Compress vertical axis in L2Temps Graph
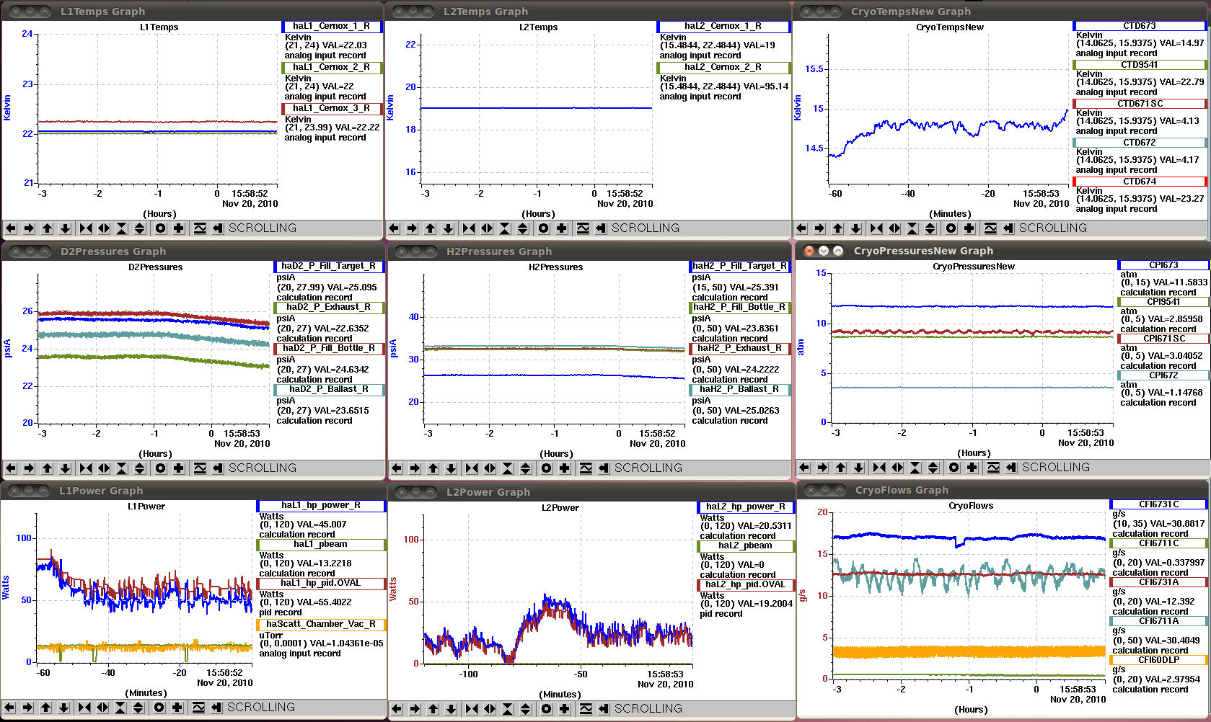This screenshot has width=1211, height=722. point(505,228)
